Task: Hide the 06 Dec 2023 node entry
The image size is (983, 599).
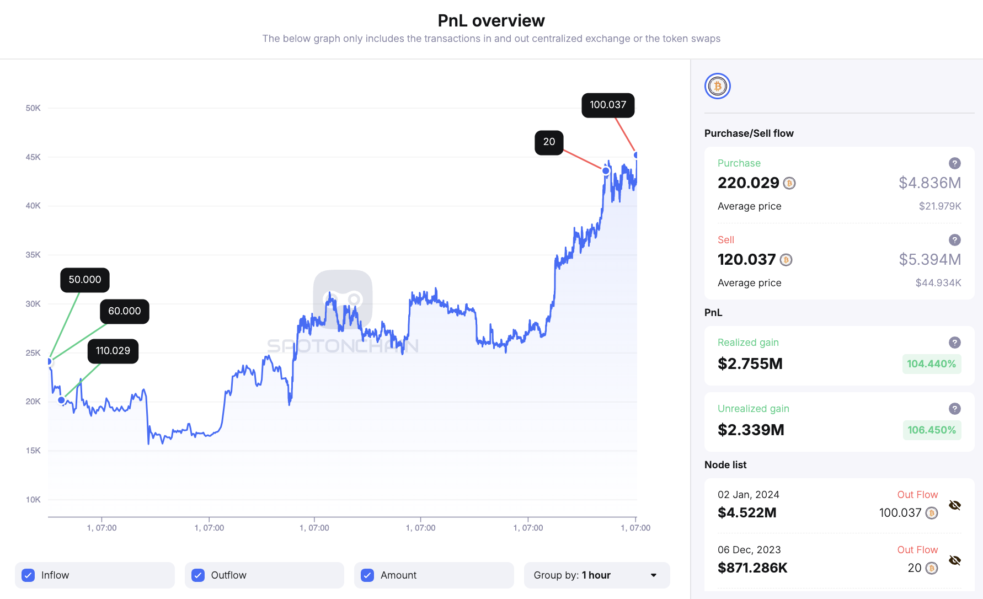Action: click(x=954, y=560)
